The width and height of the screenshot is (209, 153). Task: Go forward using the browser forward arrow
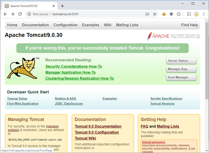(x=13, y=14)
